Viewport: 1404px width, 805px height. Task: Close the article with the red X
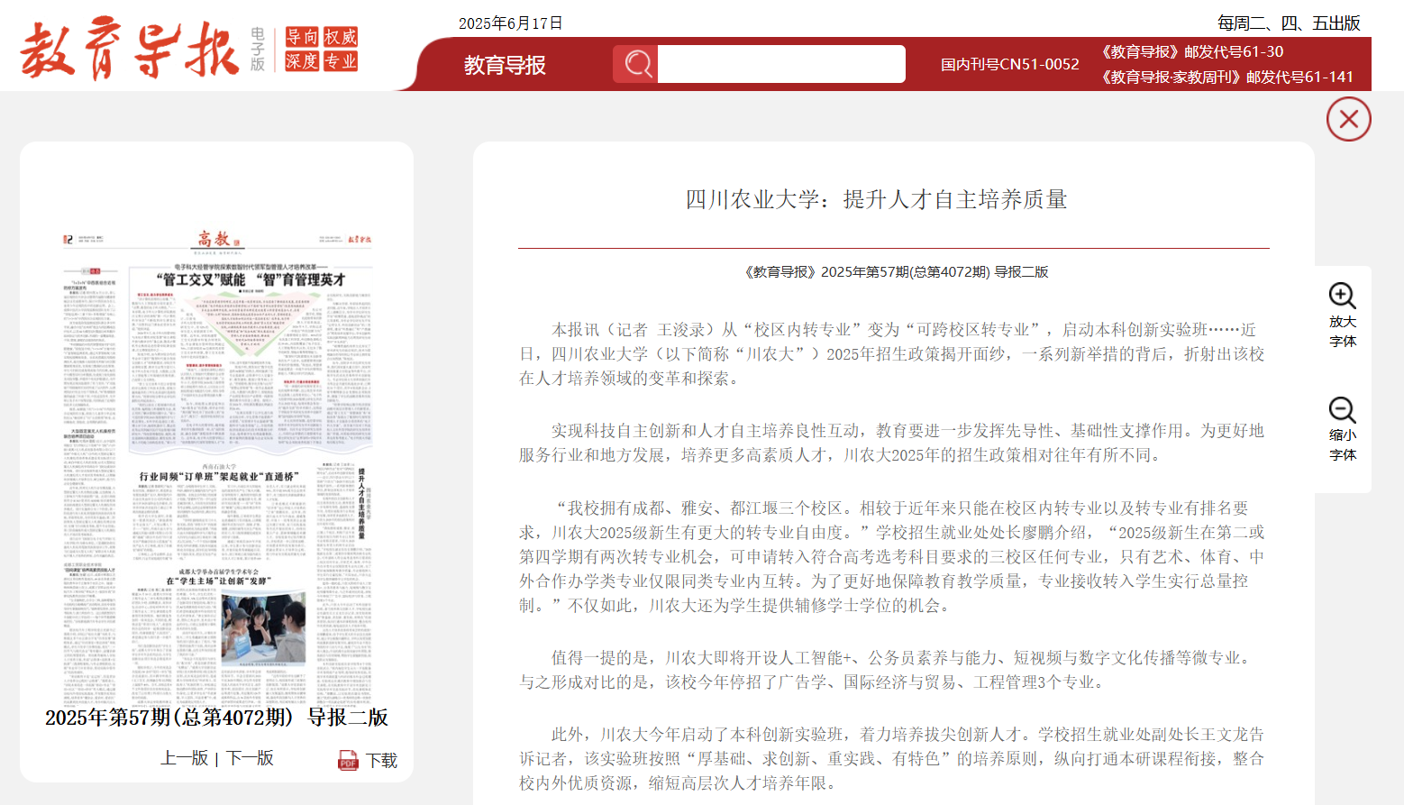tap(1348, 119)
